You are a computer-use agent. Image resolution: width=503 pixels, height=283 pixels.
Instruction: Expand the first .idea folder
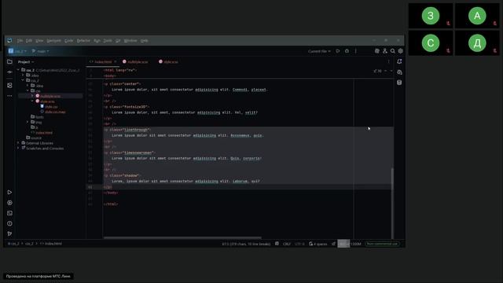(23, 75)
